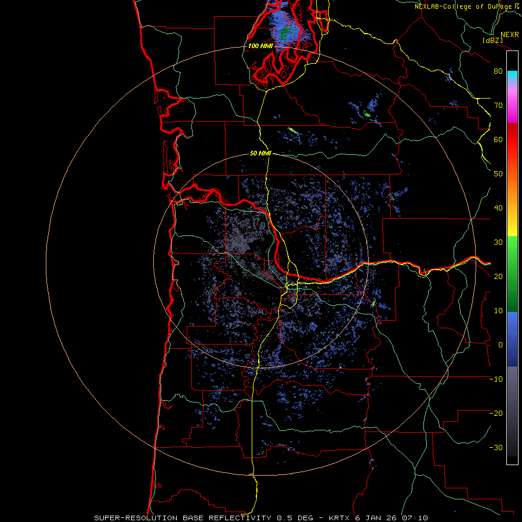Click the "NEXLAB-College of DuPage" header text
522x522 pixels.
(463, 6)
